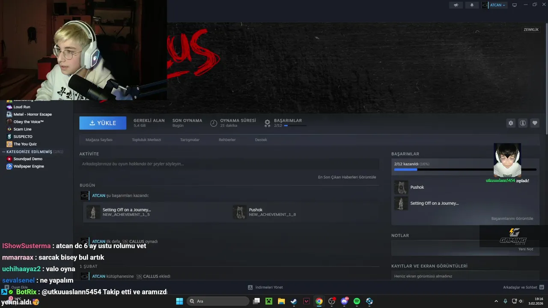Open the Mağaza Sayfası tab
Screen dimensions: 548x308
(x=99, y=140)
